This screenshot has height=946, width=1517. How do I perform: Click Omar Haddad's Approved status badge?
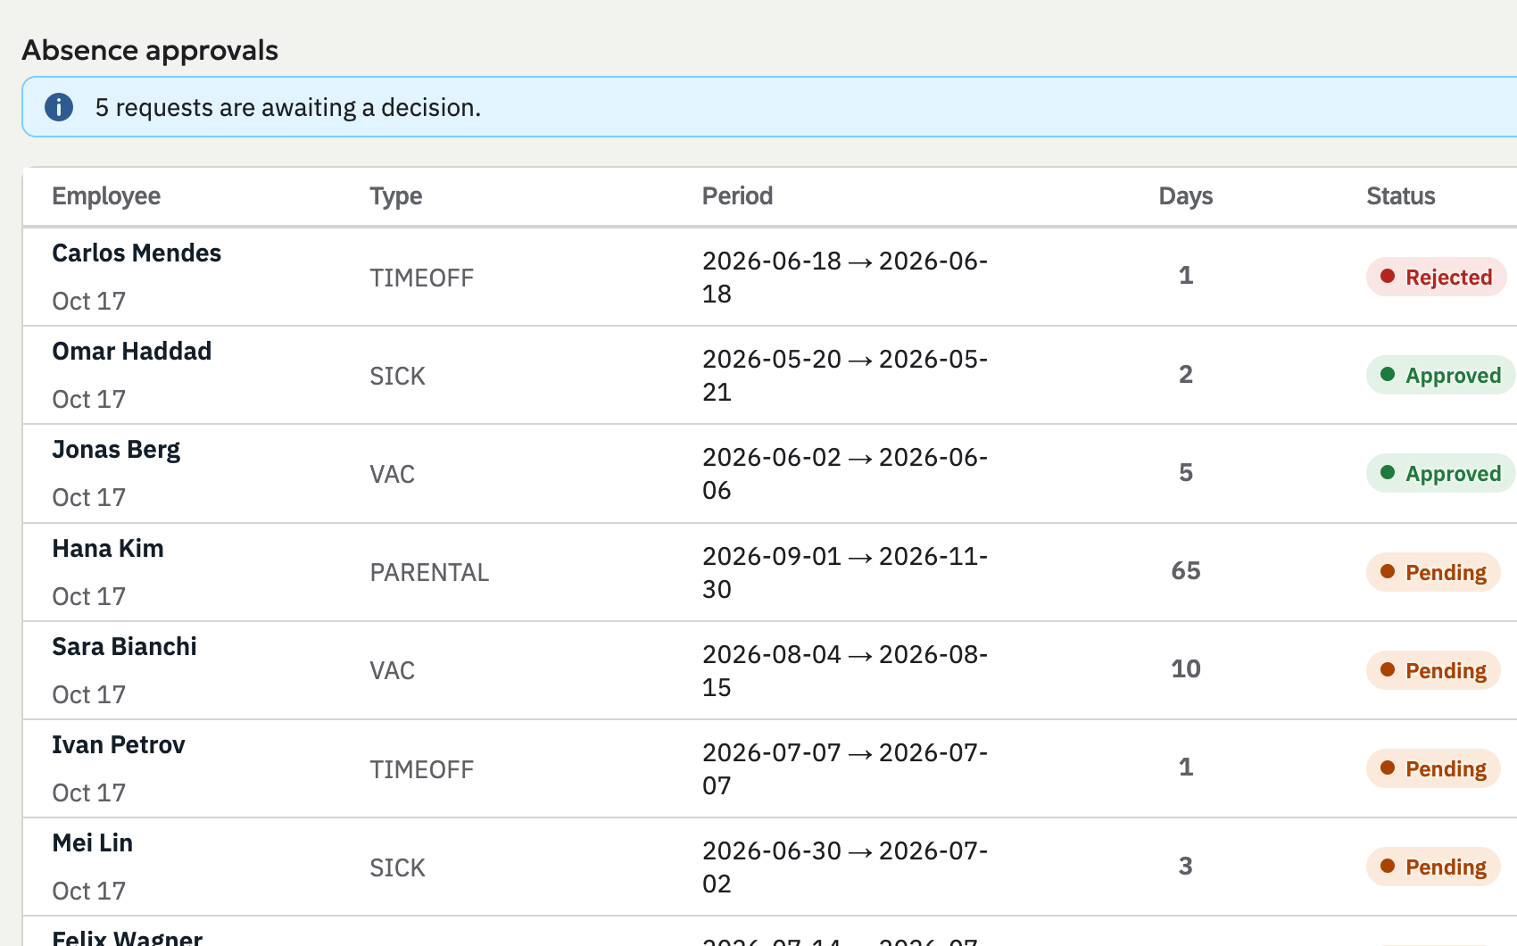1441,375
